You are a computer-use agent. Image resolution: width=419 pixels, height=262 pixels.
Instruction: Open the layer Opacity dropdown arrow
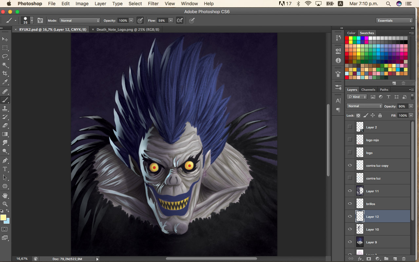[411, 106]
